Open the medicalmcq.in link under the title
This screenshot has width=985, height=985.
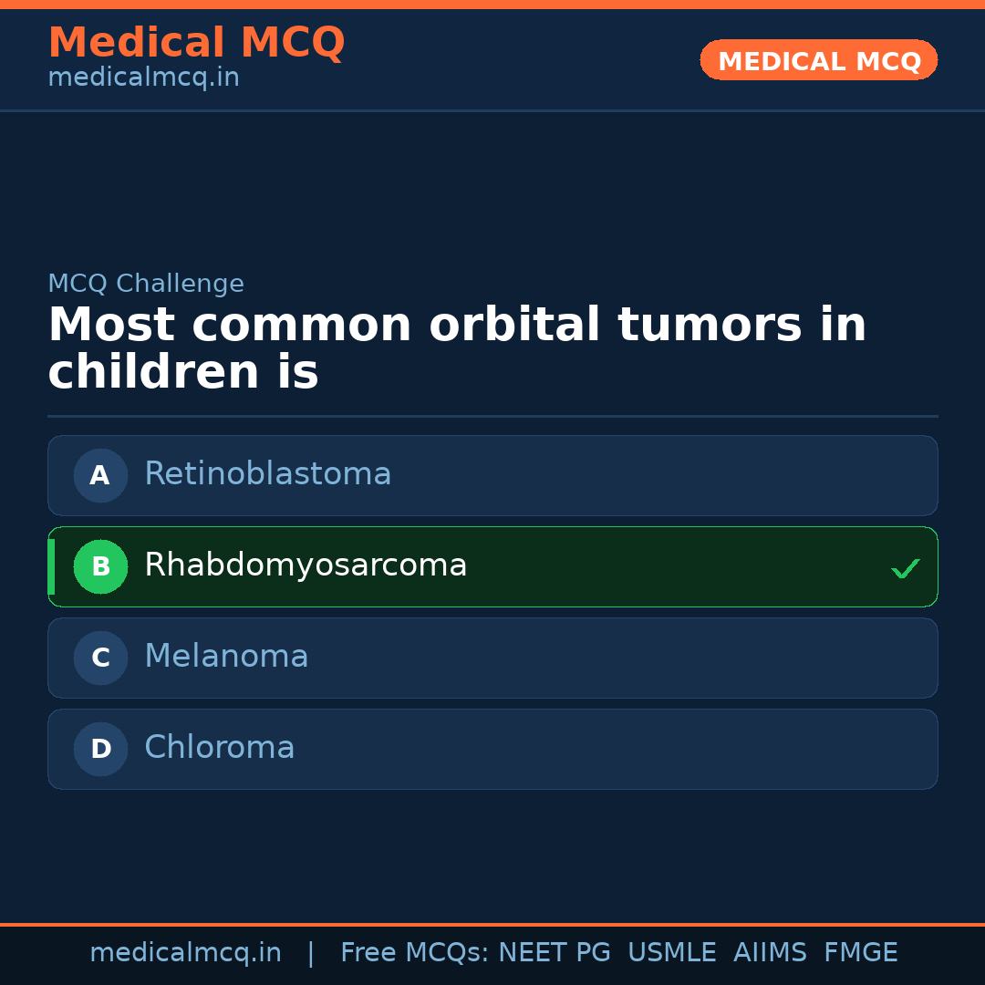coord(143,78)
